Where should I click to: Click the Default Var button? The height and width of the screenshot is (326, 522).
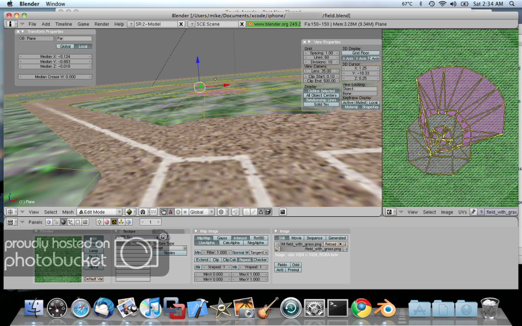pos(94,279)
